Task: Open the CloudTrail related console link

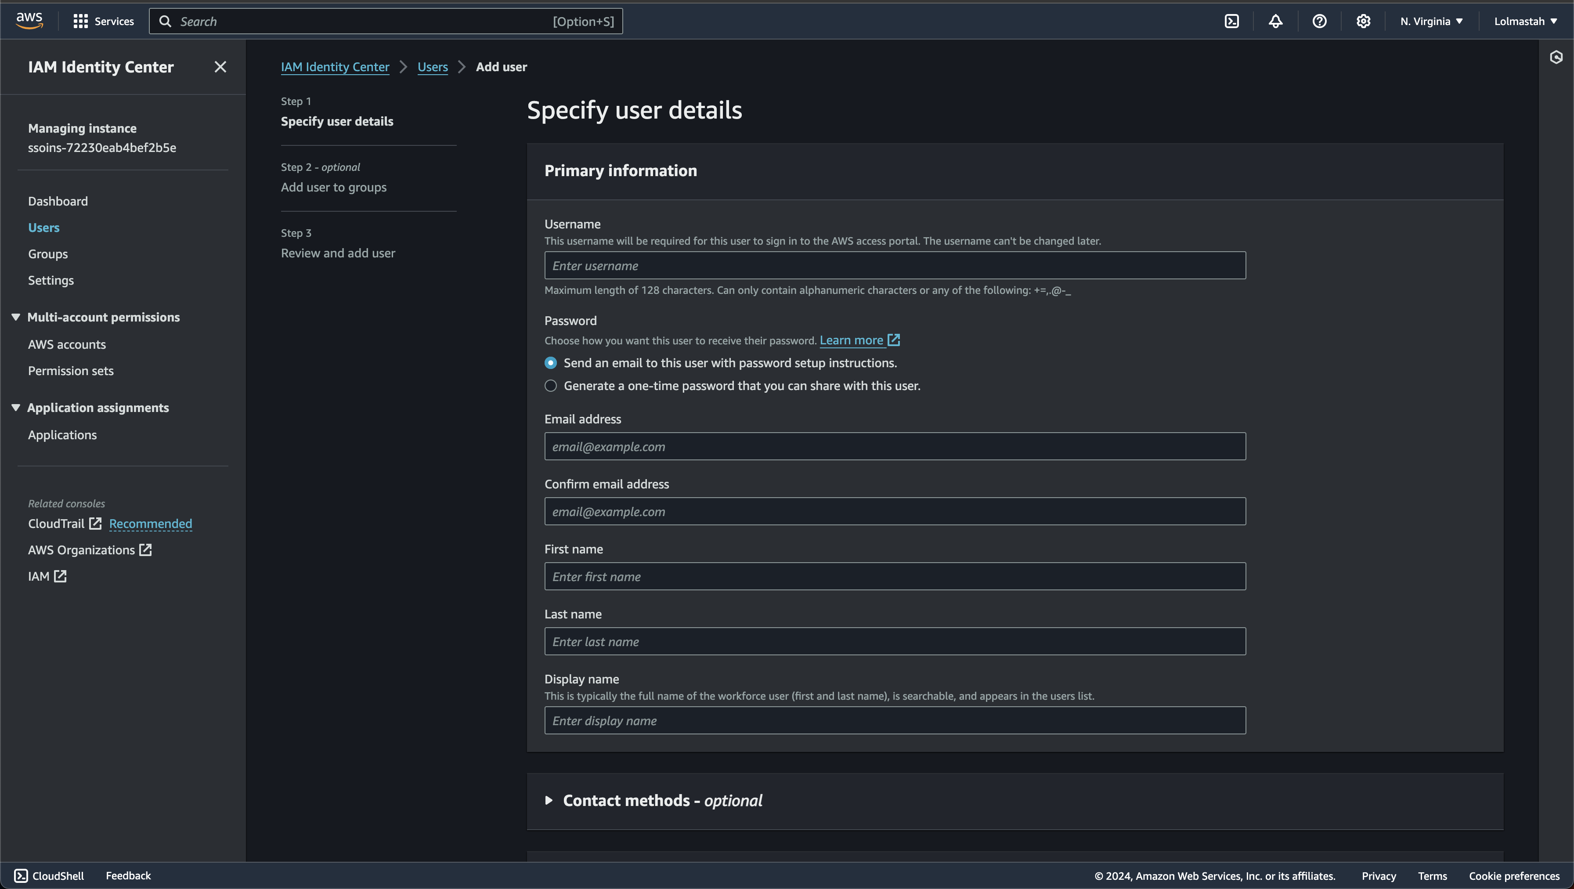Action: [56, 524]
